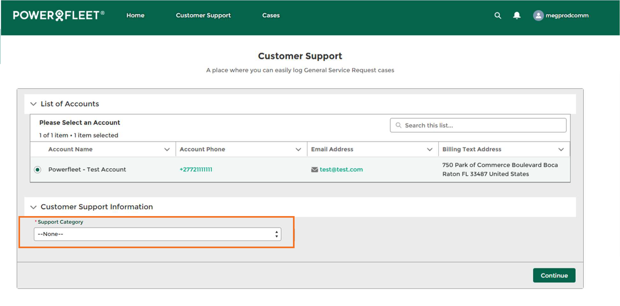Collapse the List of Accounts section
This screenshot has width=620, height=306.
click(33, 104)
